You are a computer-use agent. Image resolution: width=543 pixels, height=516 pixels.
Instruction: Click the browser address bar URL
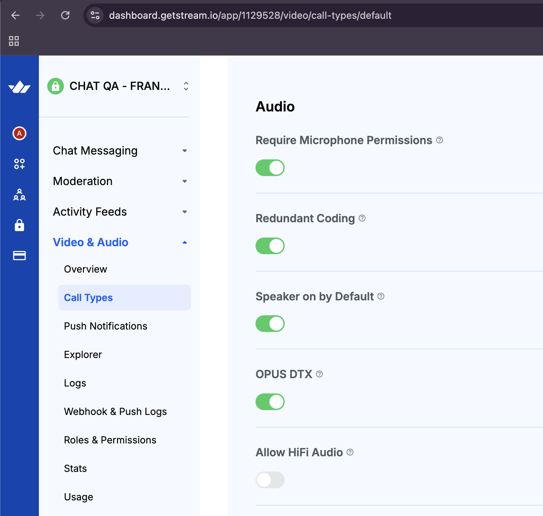(250, 15)
